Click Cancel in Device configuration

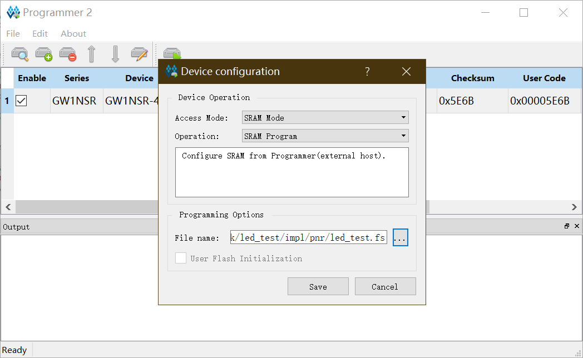[385, 287]
